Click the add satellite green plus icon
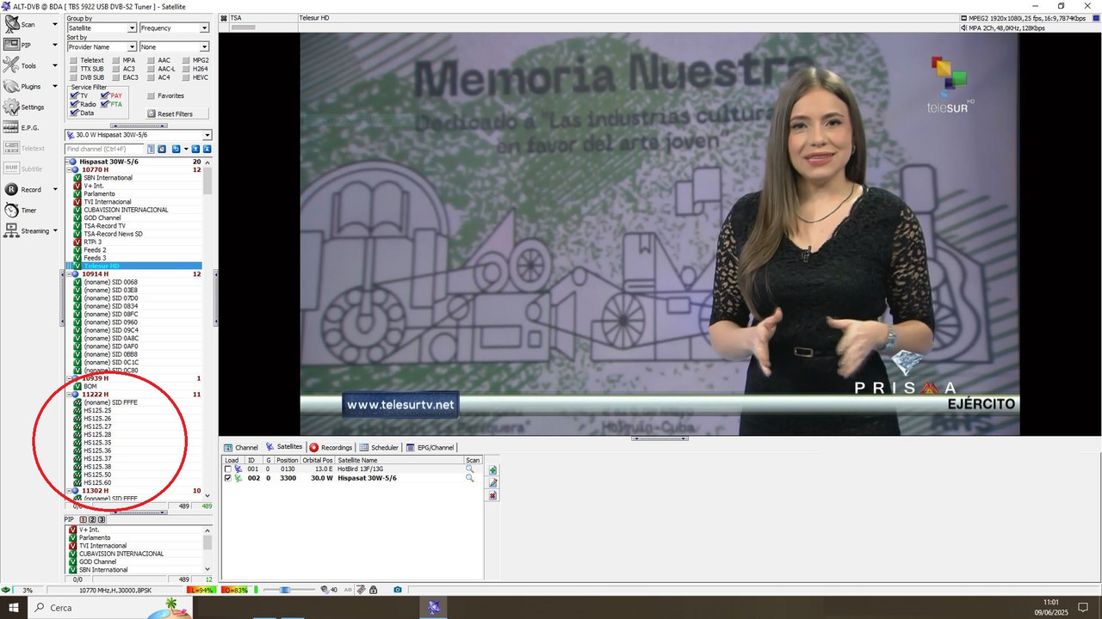Screen dimensions: 1102x619 [x=492, y=470]
